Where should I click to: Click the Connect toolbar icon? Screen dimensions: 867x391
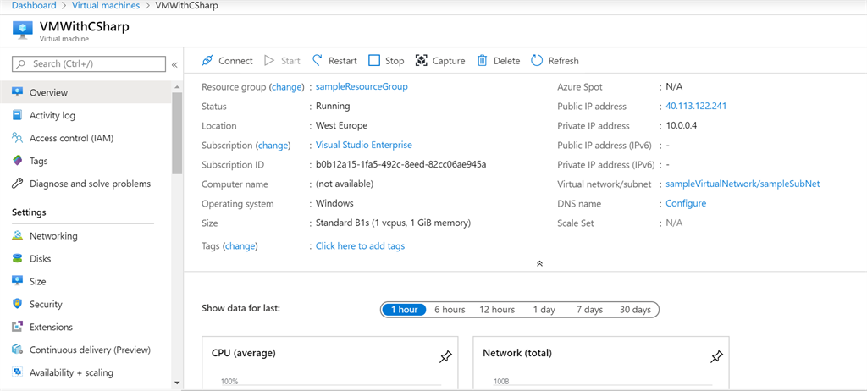pyautogui.click(x=207, y=61)
